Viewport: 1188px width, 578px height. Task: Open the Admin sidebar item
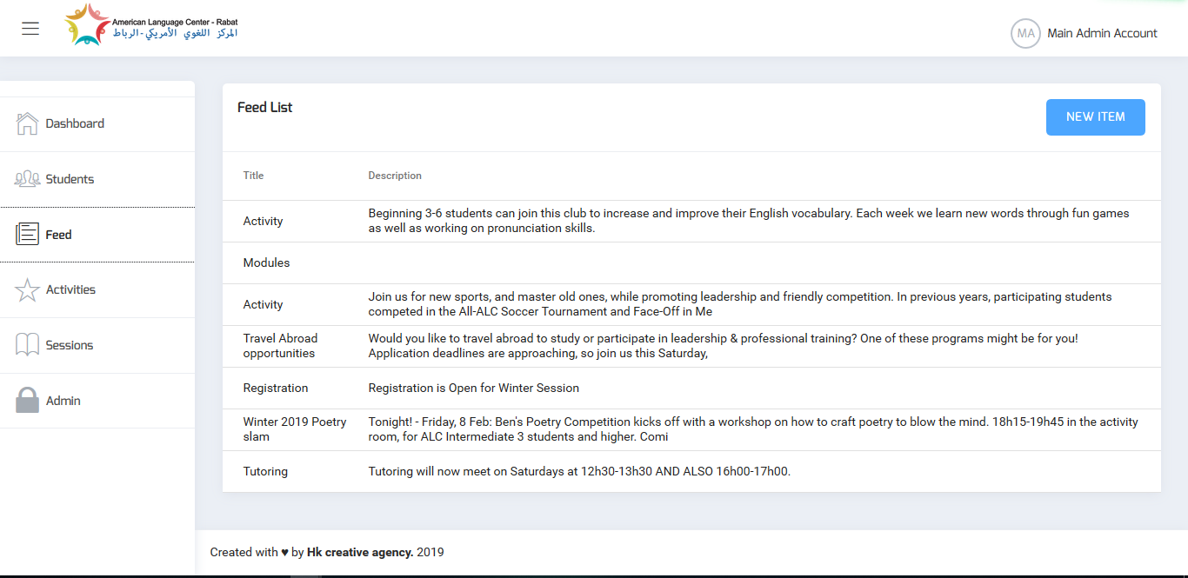(x=97, y=401)
